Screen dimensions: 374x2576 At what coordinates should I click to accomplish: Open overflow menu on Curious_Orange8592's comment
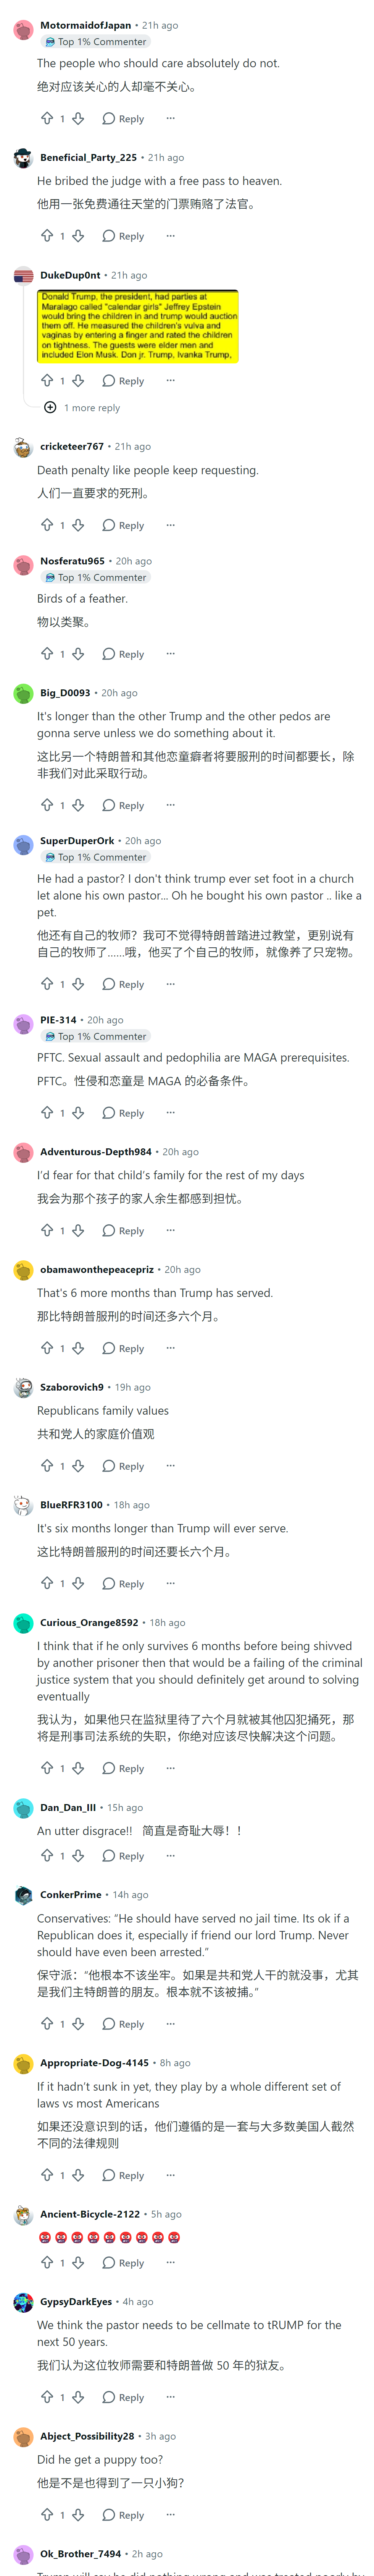(x=170, y=1768)
